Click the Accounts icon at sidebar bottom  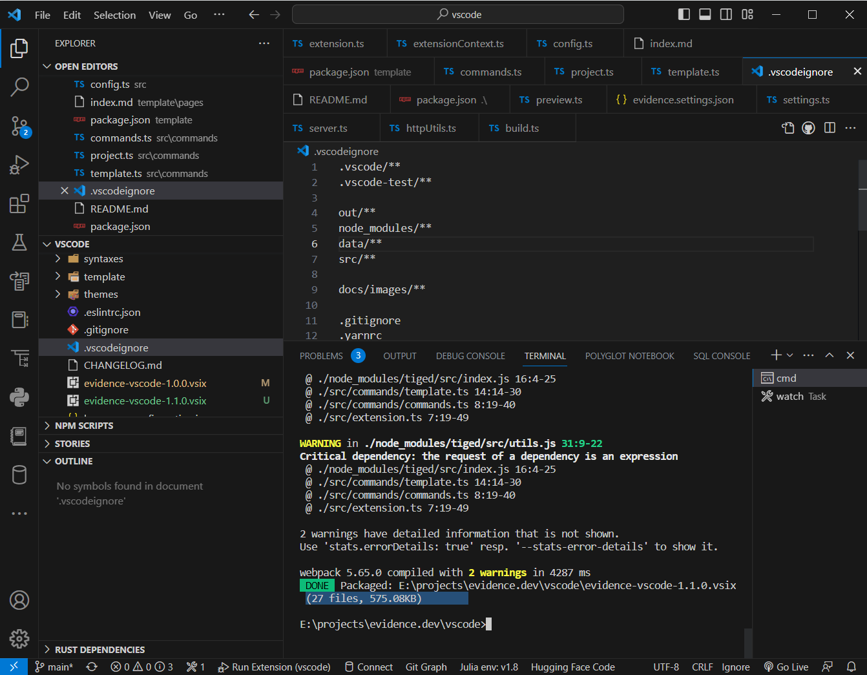pos(19,600)
